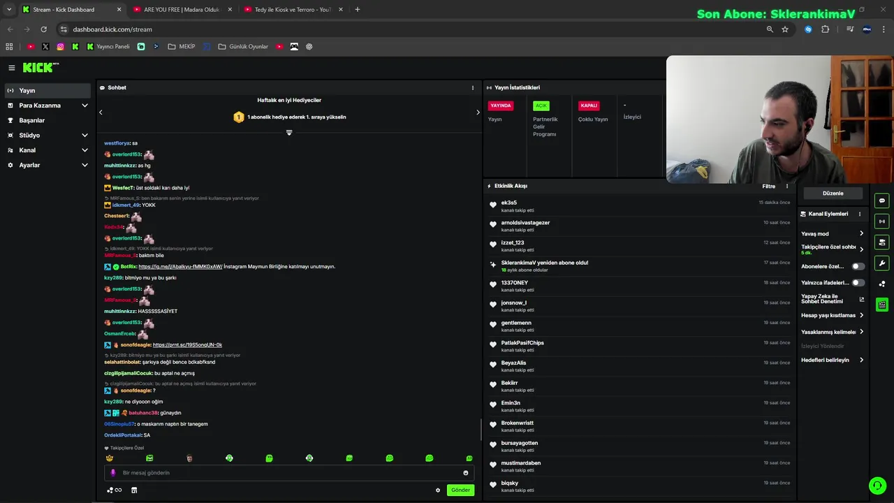Select the points bubbles icon in right rail
The width and height of the screenshot is (894, 503).
(x=882, y=284)
